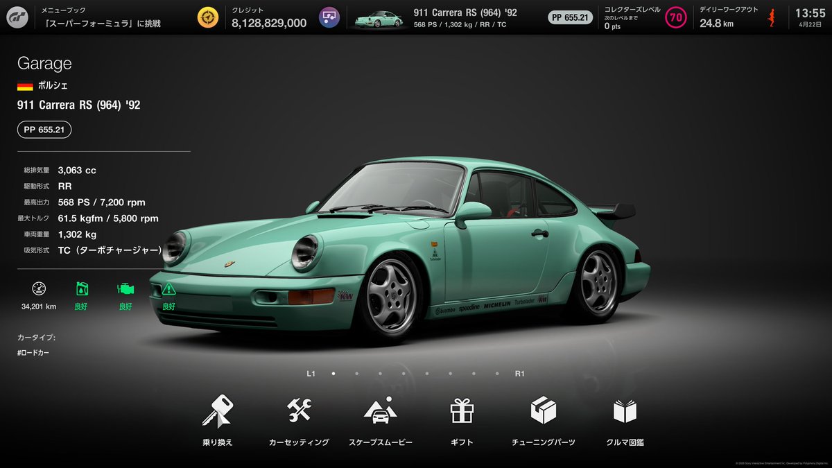Click the green engine condition icon
Screen dimensions: 832x468
pyautogui.click(x=125, y=289)
